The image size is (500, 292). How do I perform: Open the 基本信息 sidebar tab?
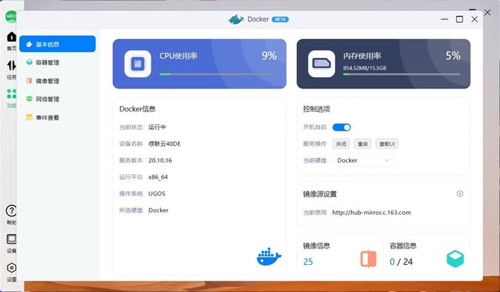(x=57, y=44)
